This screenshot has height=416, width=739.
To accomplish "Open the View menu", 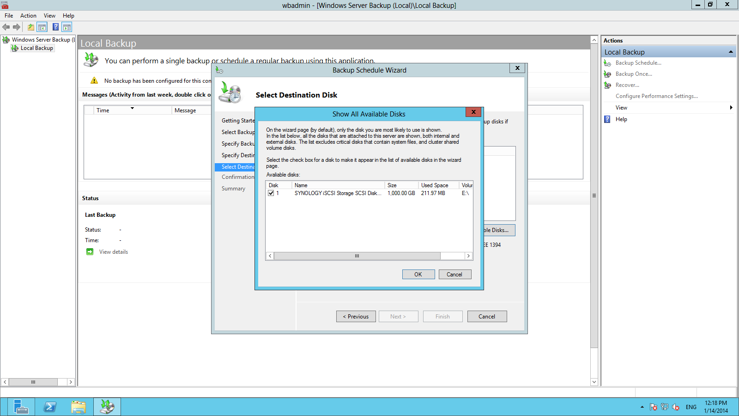I will [x=49, y=16].
